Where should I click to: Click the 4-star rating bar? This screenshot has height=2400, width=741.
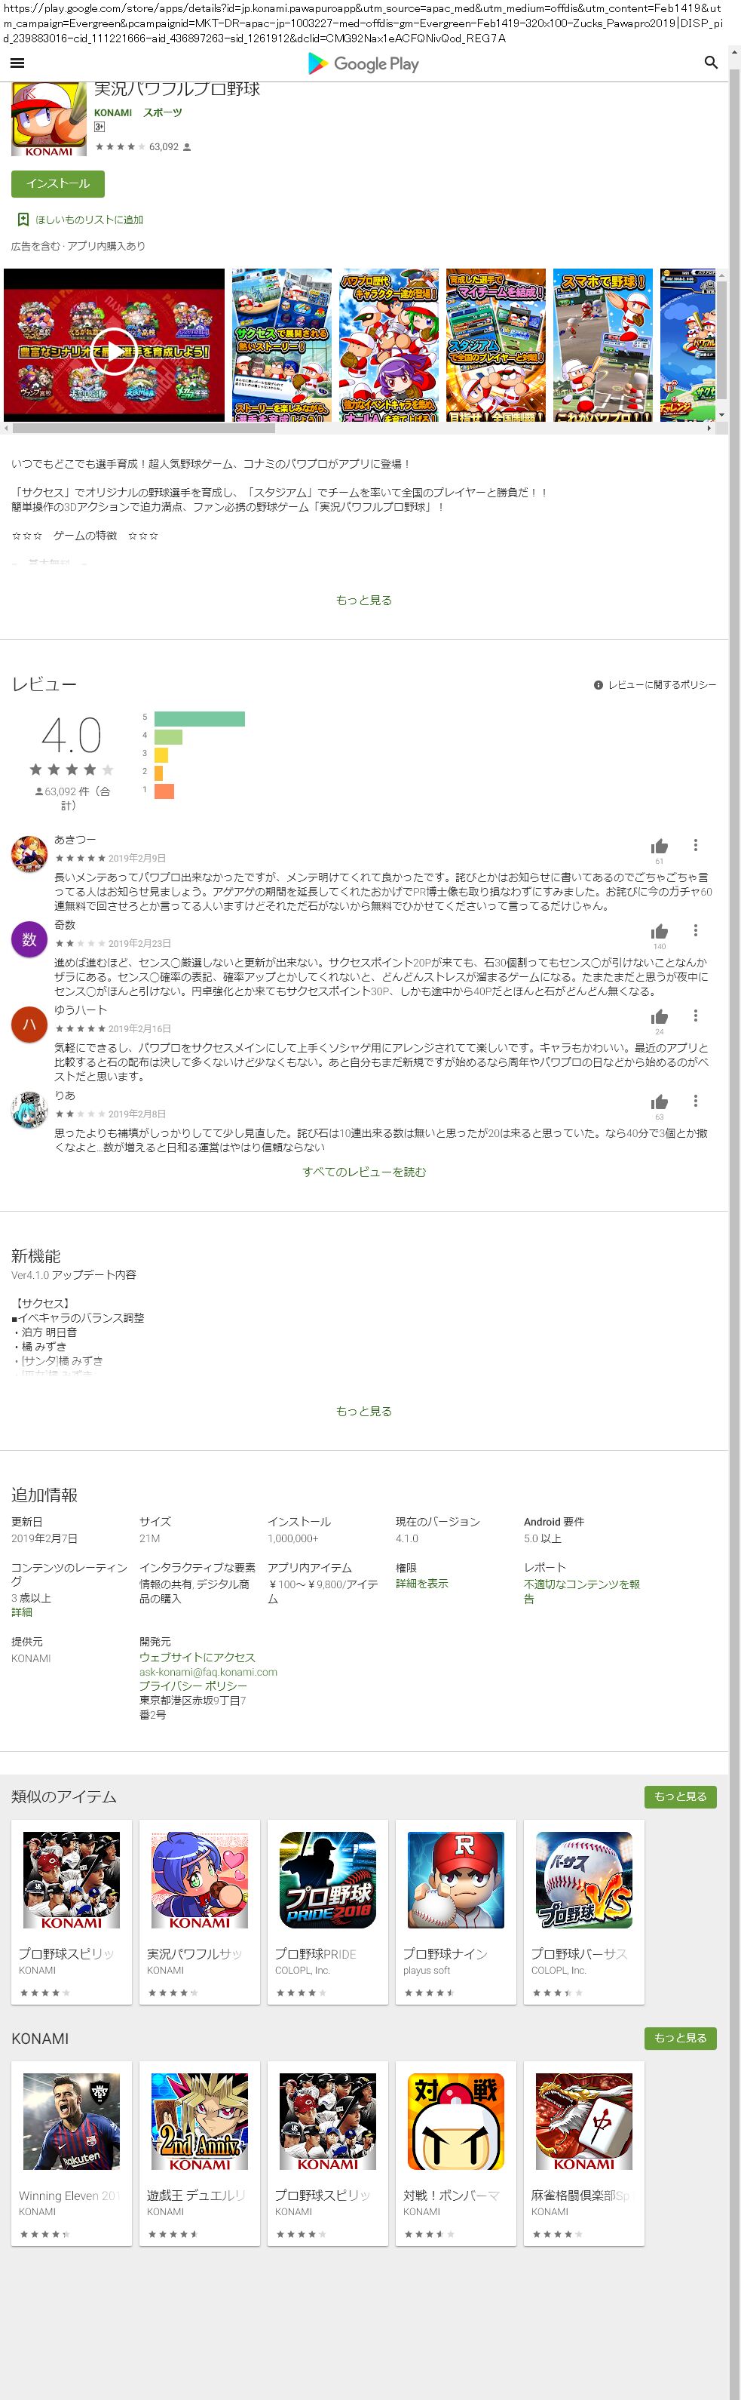[x=169, y=737]
